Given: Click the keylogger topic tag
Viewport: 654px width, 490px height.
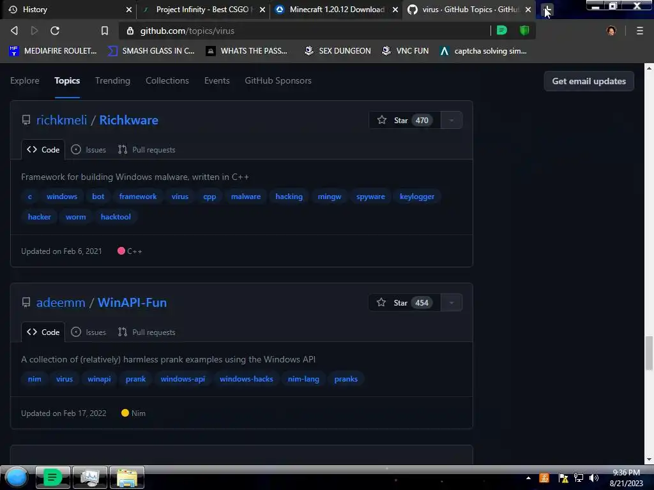Looking at the screenshot, I should pos(417,197).
